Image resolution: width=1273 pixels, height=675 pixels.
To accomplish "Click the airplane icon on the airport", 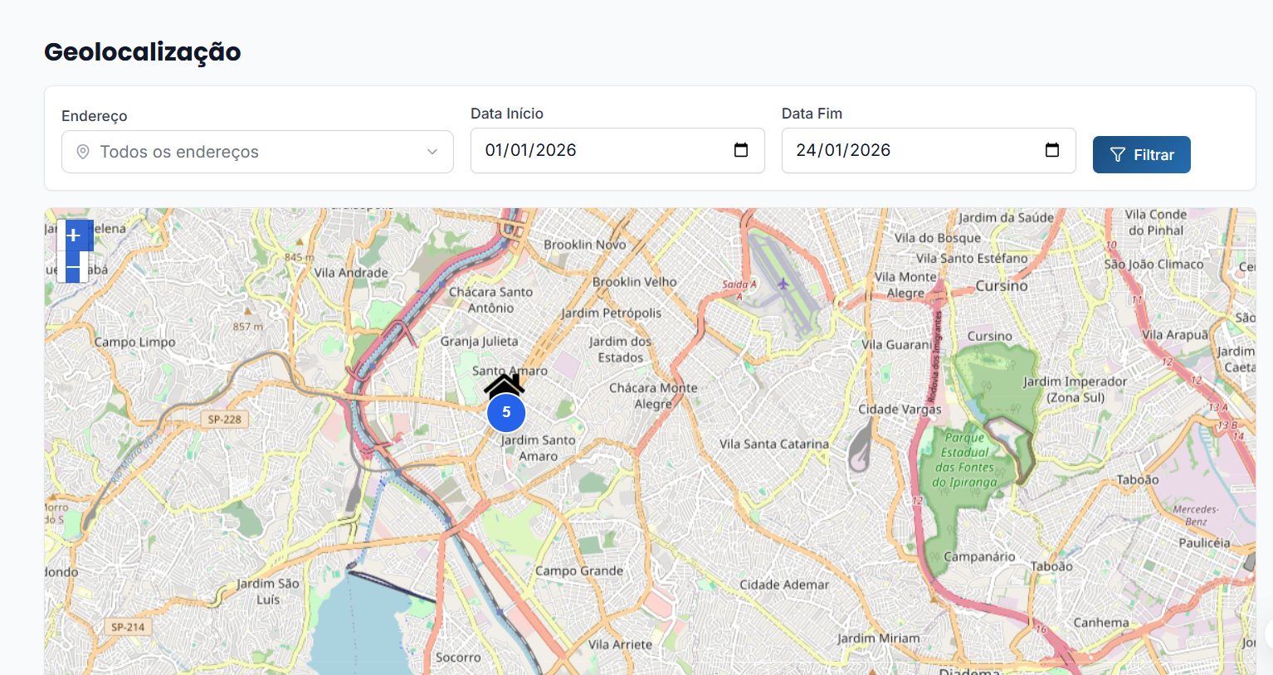I will click(x=783, y=284).
